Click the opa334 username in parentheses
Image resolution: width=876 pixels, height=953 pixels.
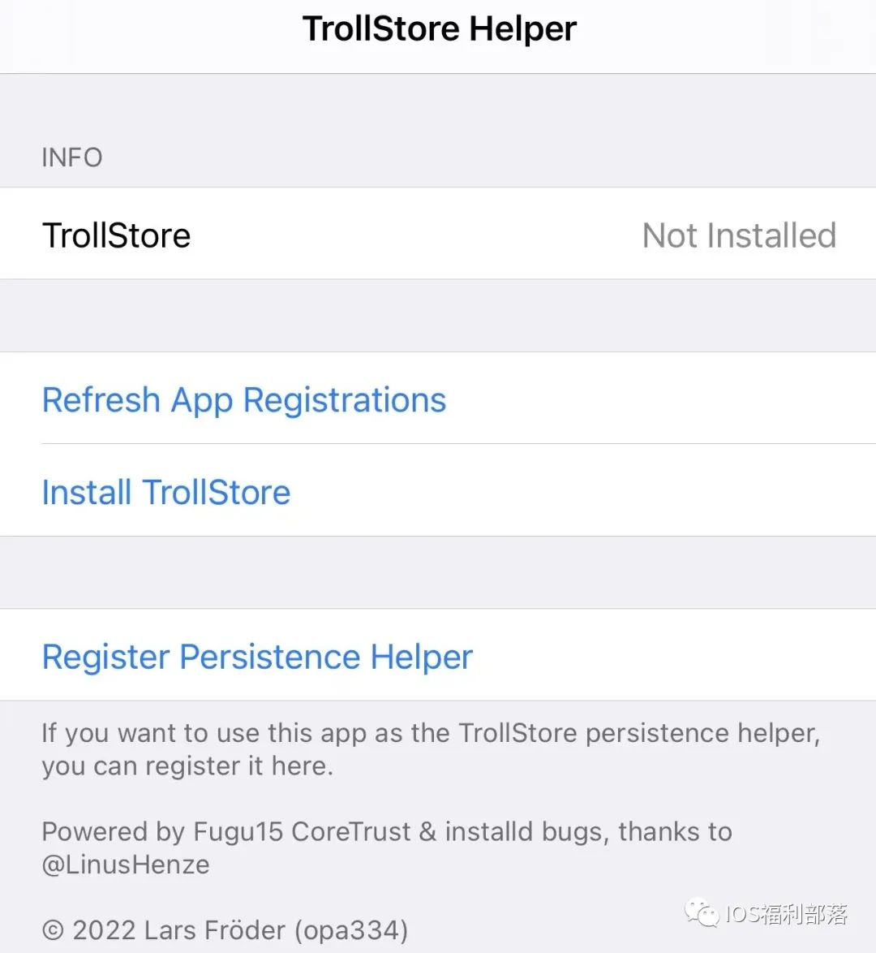click(x=350, y=930)
